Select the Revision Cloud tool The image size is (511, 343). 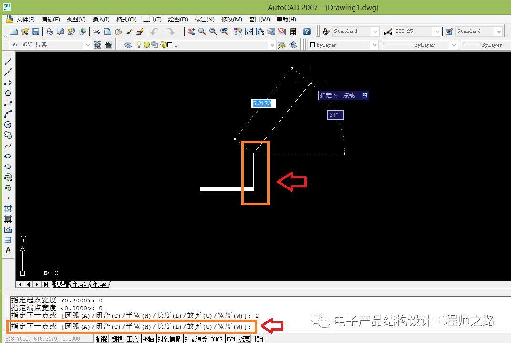(8, 135)
